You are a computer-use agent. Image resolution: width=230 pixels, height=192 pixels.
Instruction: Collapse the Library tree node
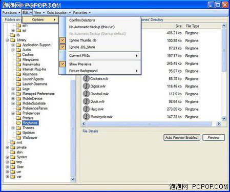tap(7, 40)
